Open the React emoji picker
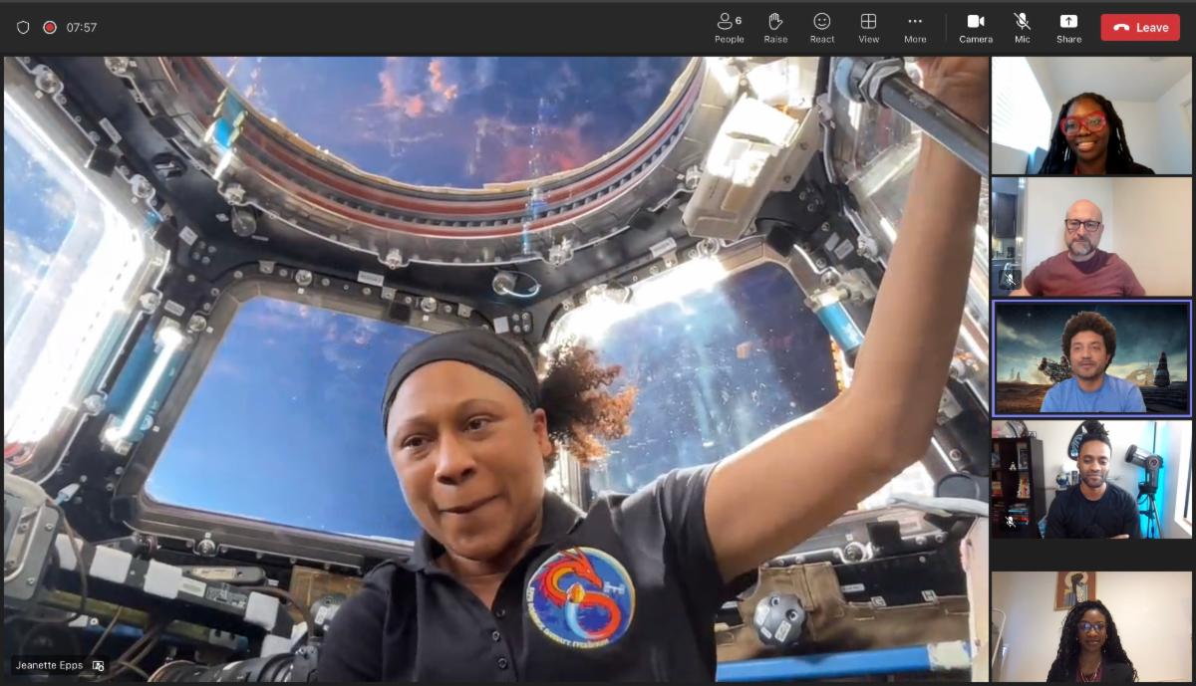This screenshot has width=1196, height=686. point(821,26)
